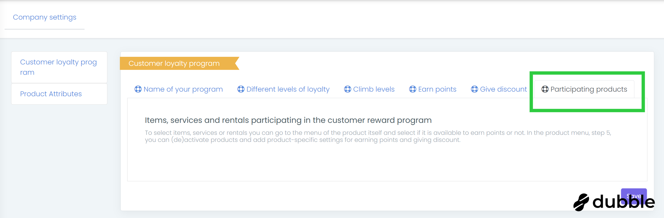
Task: Open the Give discount tab
Action: pos(503,89)
